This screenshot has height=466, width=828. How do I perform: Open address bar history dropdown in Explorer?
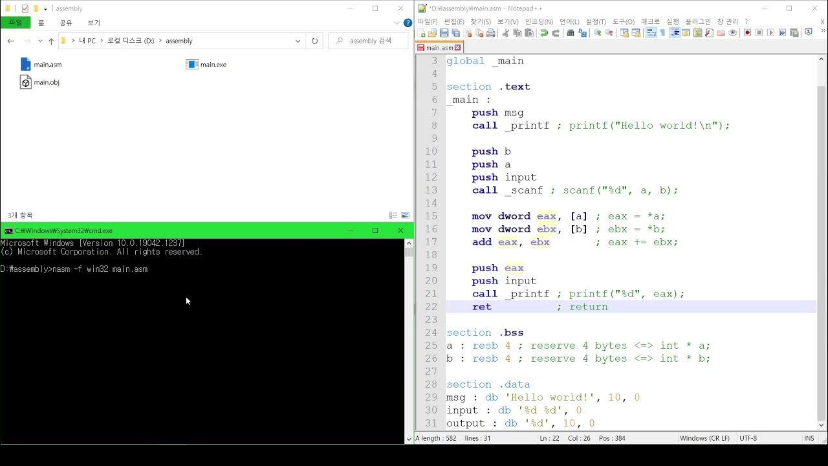tap(298, 41)
